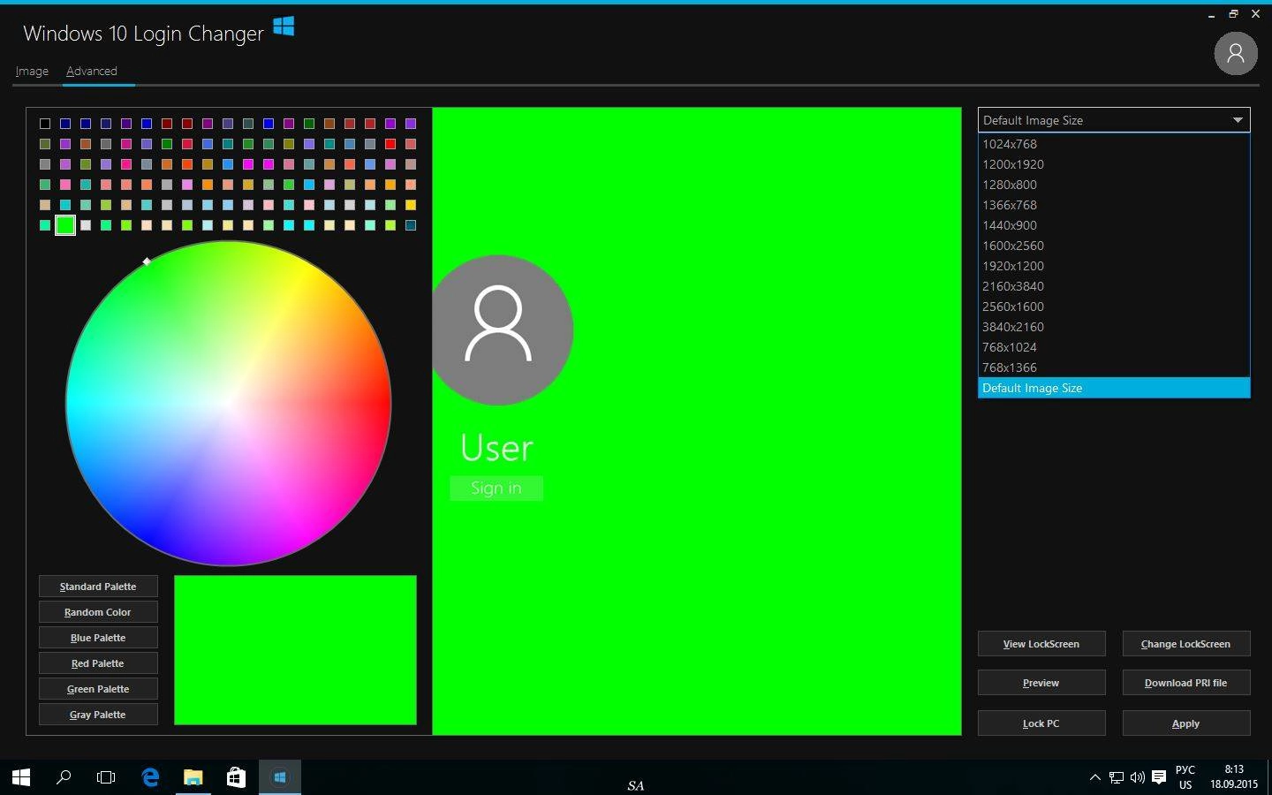Click the User name in preview
The height and width of the screenshot is (795, 1272).
(x=496, y=448)
